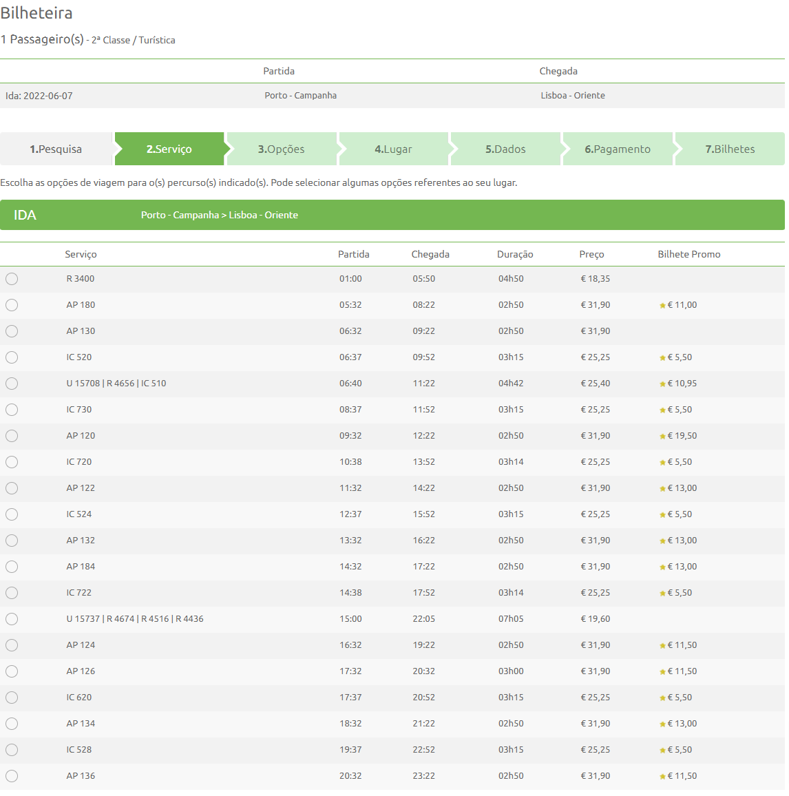This screenshot has width=789, height=796.
Task: Click the promo star next to € 10,95
Action: [662, 384]
